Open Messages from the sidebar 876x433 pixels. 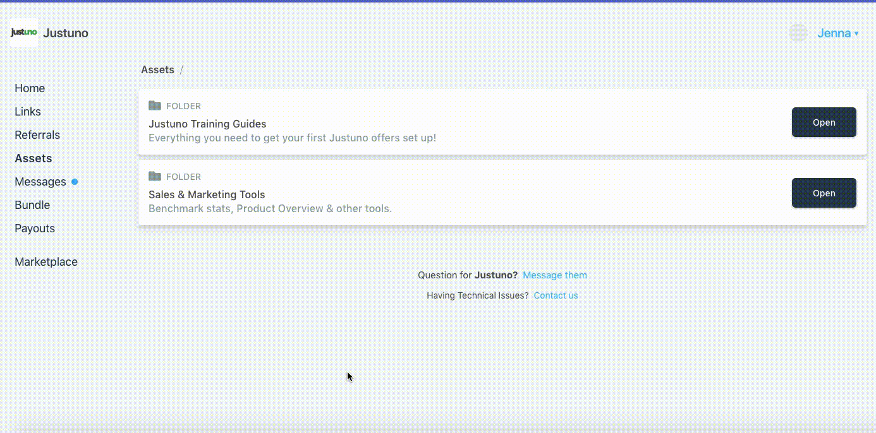(40, 182)
